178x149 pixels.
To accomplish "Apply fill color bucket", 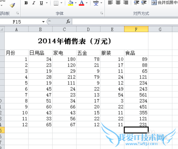I will click(70, 3).
